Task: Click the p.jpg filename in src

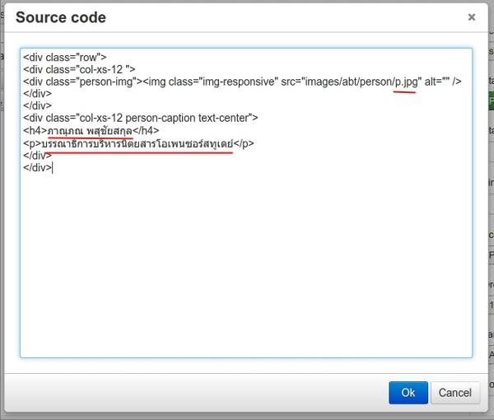Action: tap(406, 82)
